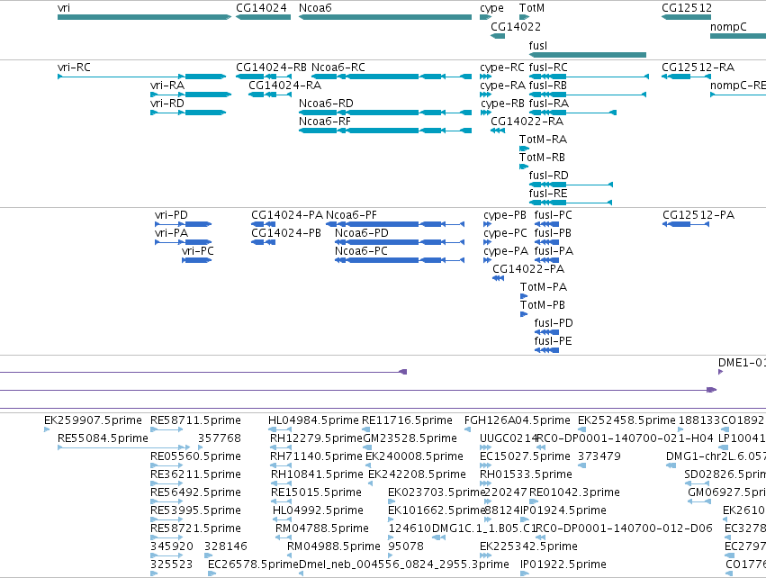Select transcript vri-RD
766x578 pixels.
(188, 113)
